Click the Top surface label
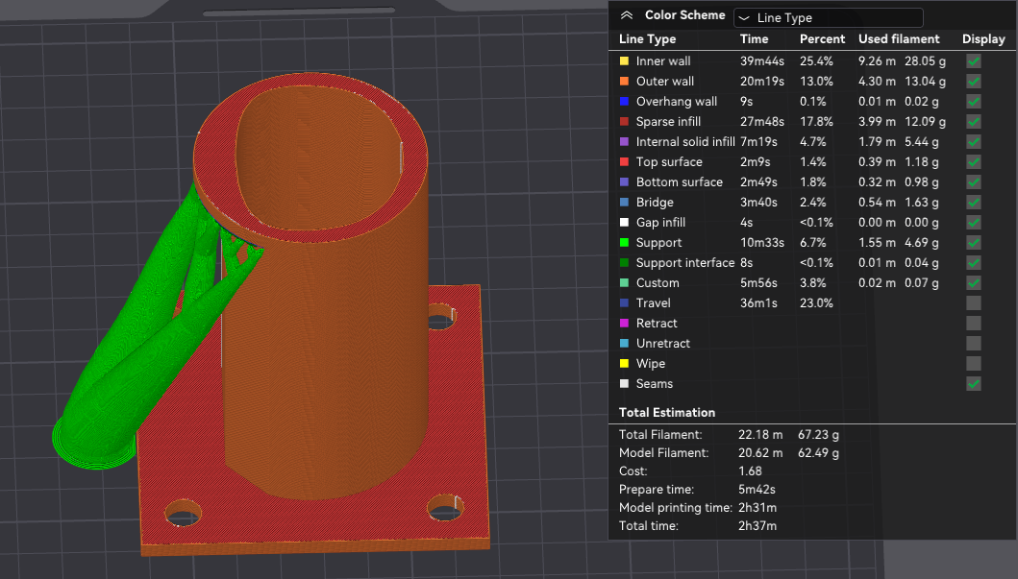The width and height of the screenshot is (1018, 579). (x=669, y=162)
